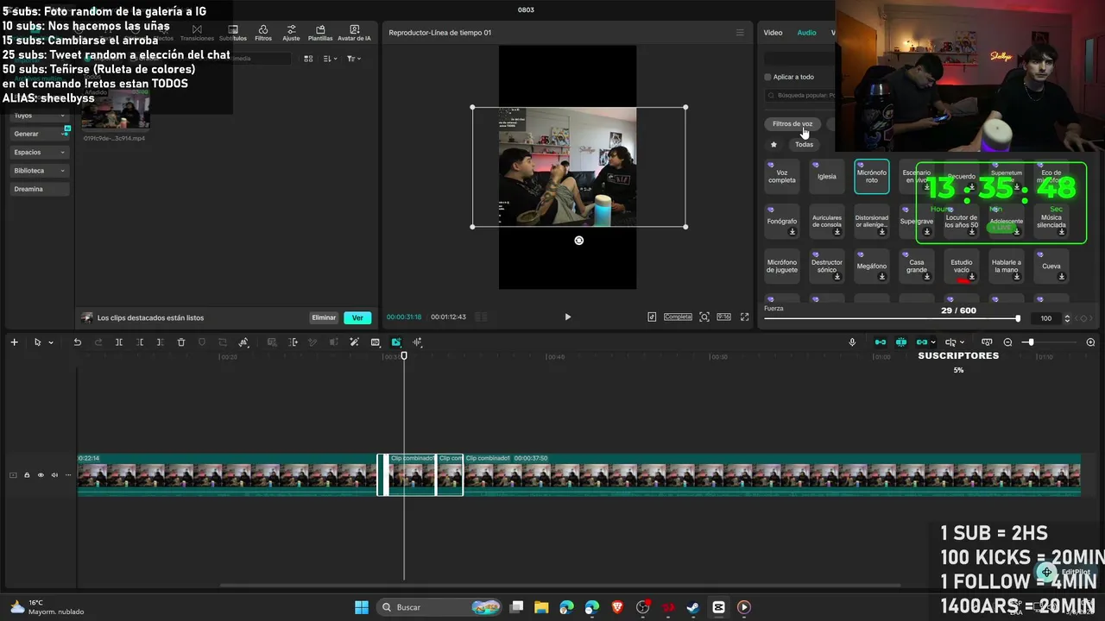Expand the Biblioteca section in sidebar
Viewport: 1105px width, 621px height.
tap(39, 171)
